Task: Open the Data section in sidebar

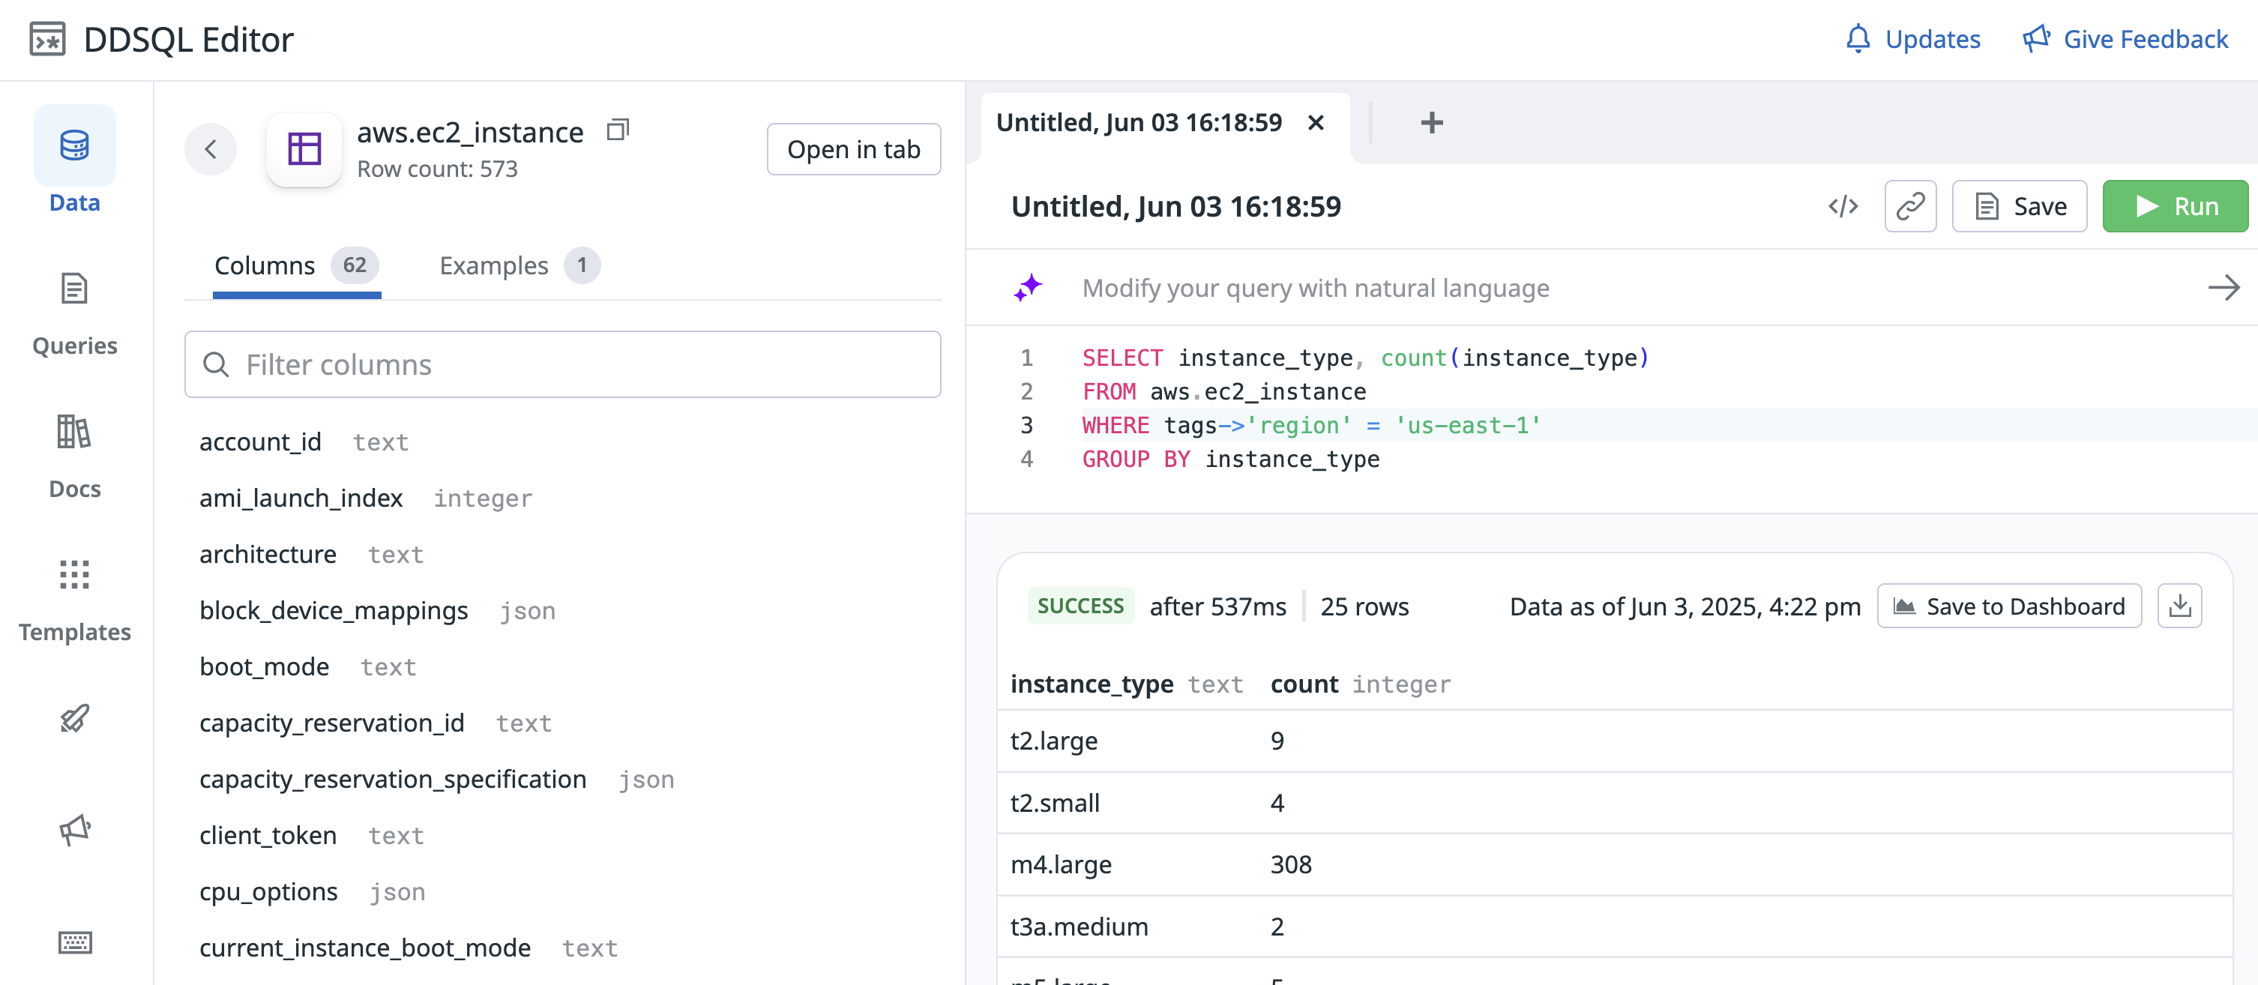Action: 74,160
